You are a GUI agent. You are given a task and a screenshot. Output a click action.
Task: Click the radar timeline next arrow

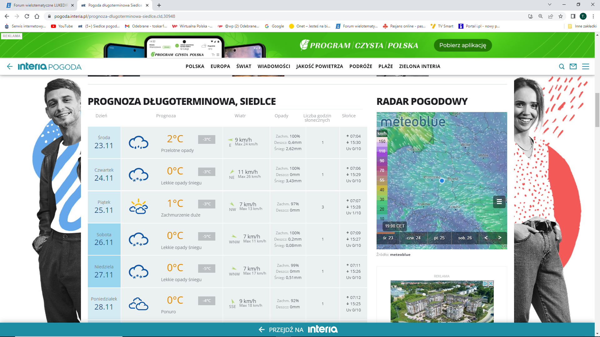coord(500,238)
